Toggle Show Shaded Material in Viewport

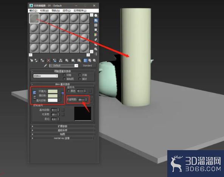click(79, 61)
